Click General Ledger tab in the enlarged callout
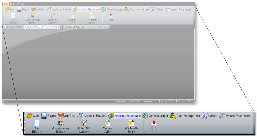The height and width of the screenshot is (137, 257). click(x=155, y=116)
